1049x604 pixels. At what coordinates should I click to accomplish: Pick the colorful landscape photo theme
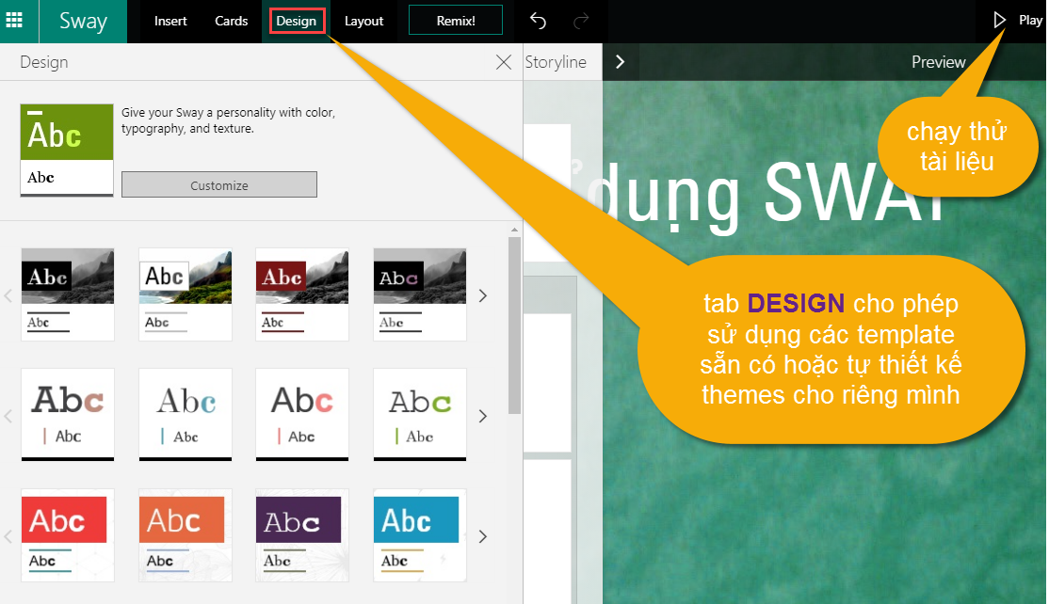point(186,294)
